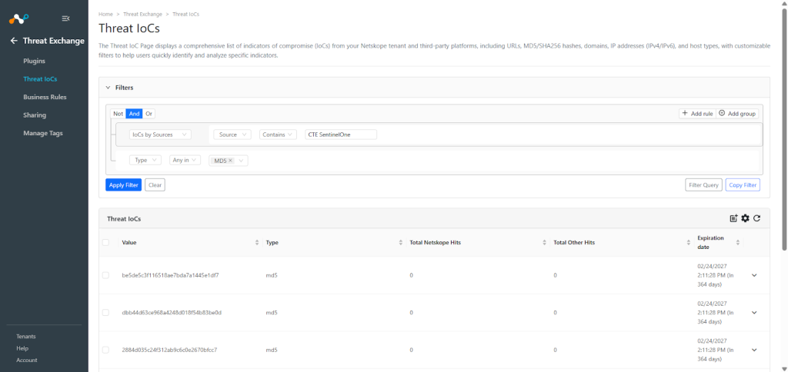This screenshot has height=372, width=788.
Task: Collapse the Filters section chevron
Action: click(108, 88)
